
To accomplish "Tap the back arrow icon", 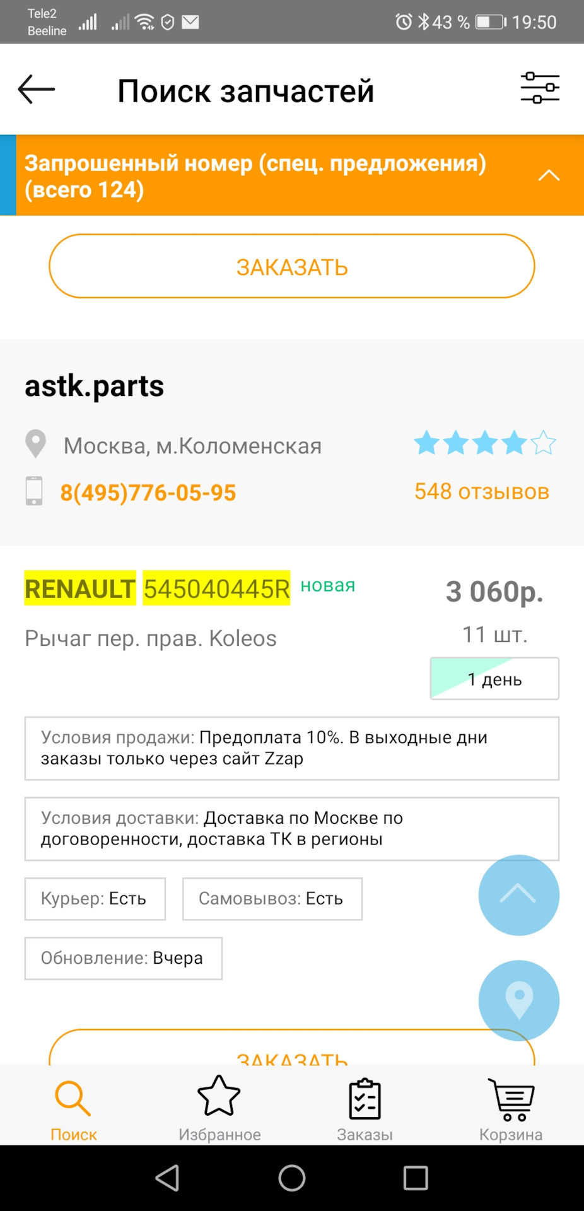I will click(37, 90).
